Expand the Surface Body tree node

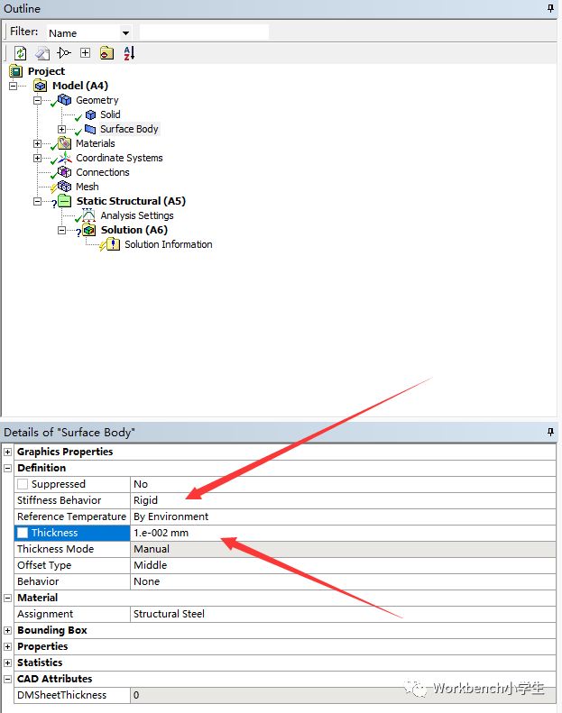coord(62,129)
